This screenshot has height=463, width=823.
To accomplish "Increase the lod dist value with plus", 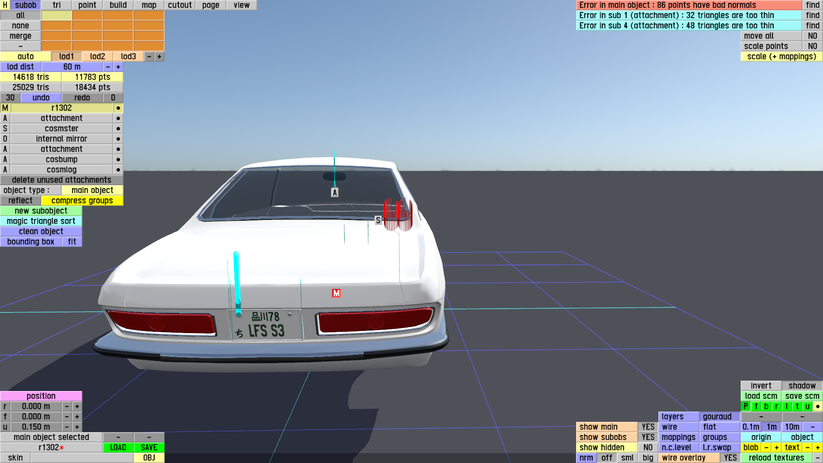I will [x=118, y=67].
